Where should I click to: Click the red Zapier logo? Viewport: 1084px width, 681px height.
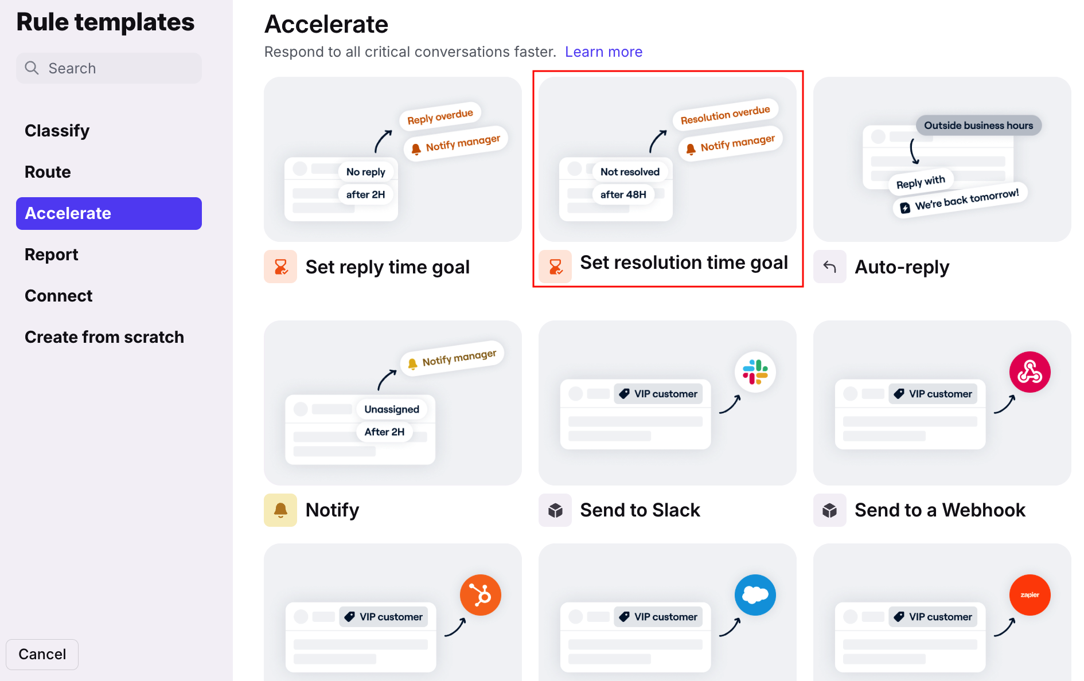click(1030, 595)
